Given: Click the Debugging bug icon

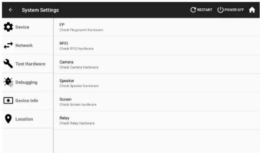Looking at the screenshot, I should tap(8, 82).
